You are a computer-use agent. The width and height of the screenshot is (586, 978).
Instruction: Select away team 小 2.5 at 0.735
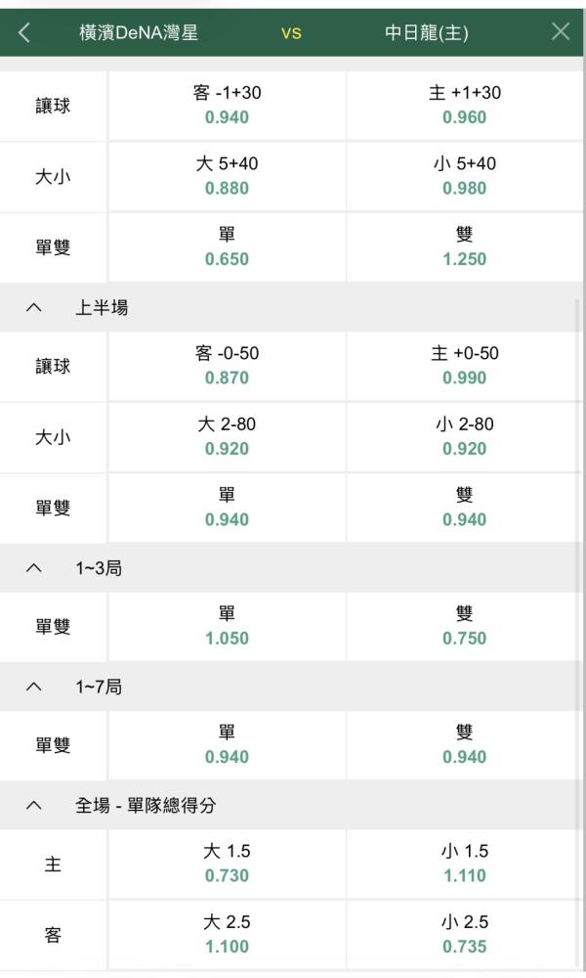click(465, 935)
